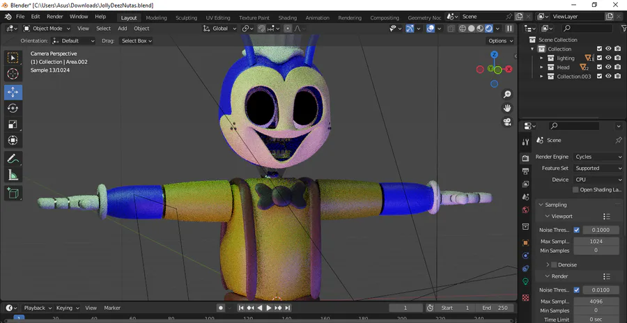Click the pan hand viewport icon
627x323 pixels.
[507, 109]
